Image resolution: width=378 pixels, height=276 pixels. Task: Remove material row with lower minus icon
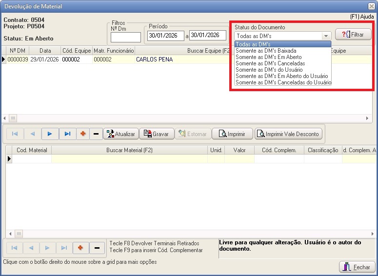(x=97, y=248)
